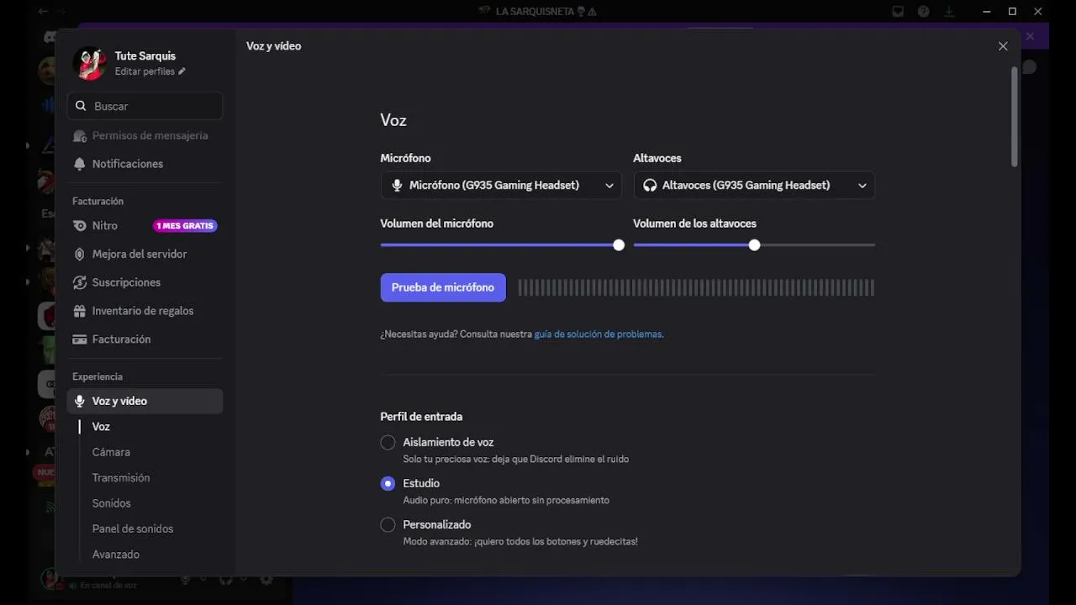1076x605 pixels.
Task: Go to the Cámara settings section
Action: 111,452
